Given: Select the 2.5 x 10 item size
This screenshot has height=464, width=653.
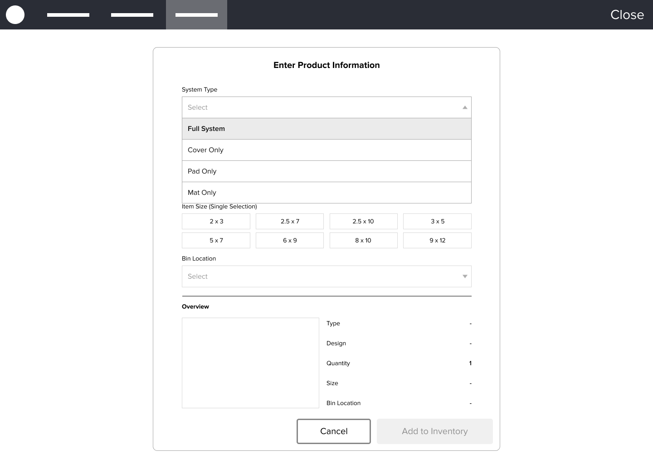Looking at the screenshot, I should click(364, 222).
